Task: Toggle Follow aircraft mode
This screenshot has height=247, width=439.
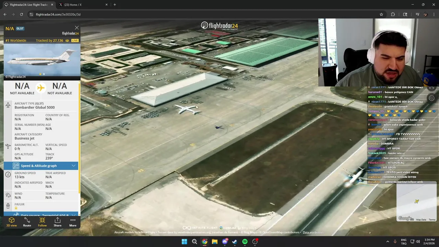Action: coord(42,222)
